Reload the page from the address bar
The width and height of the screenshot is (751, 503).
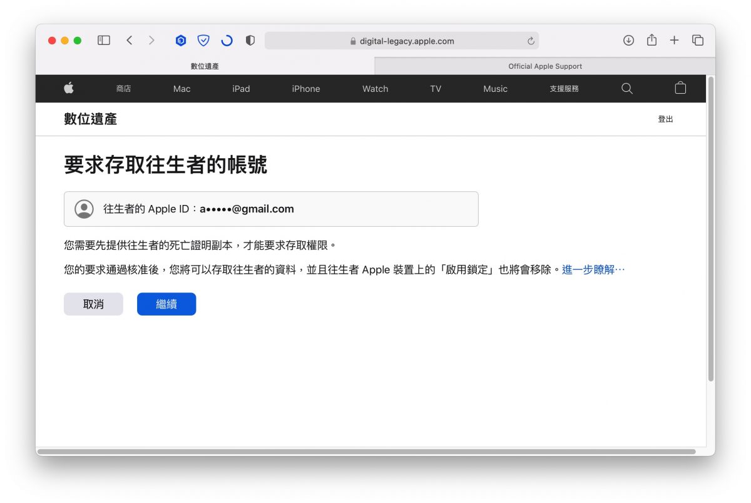coord(531,41)
